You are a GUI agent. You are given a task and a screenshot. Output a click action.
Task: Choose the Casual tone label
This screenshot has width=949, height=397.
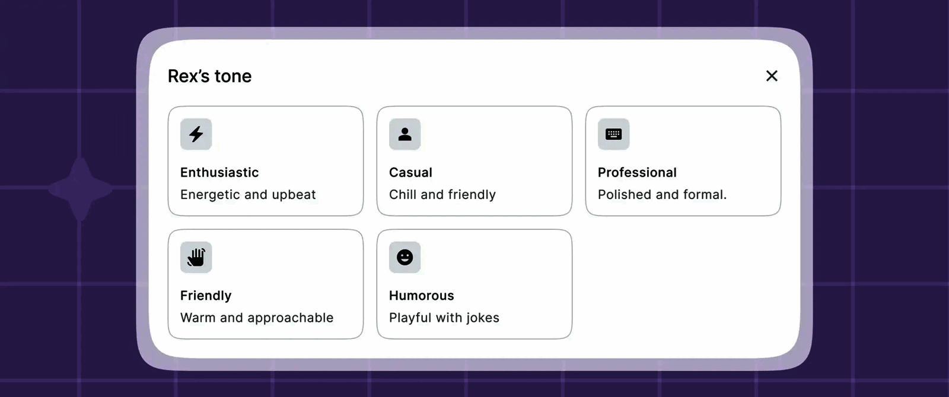pos(410,172)
